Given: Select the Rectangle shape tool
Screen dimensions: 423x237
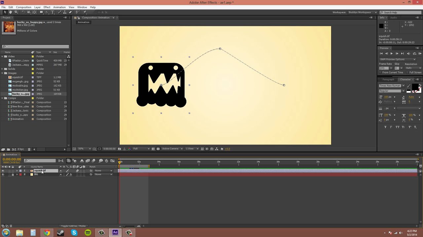Looking at the screenshot, I should tap(42, 12).
